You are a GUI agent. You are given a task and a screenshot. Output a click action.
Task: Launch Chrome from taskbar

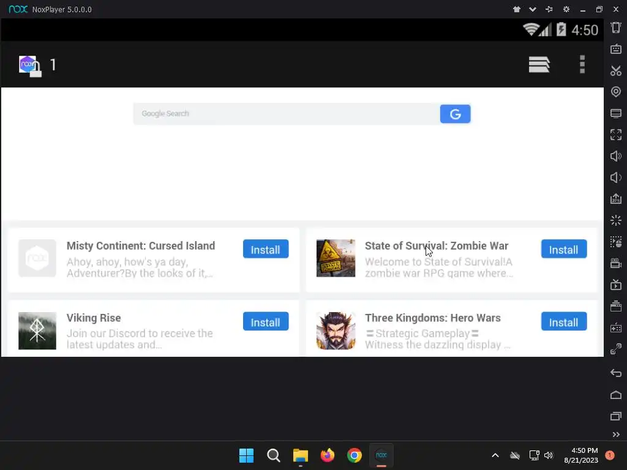[x=355, y=455]
